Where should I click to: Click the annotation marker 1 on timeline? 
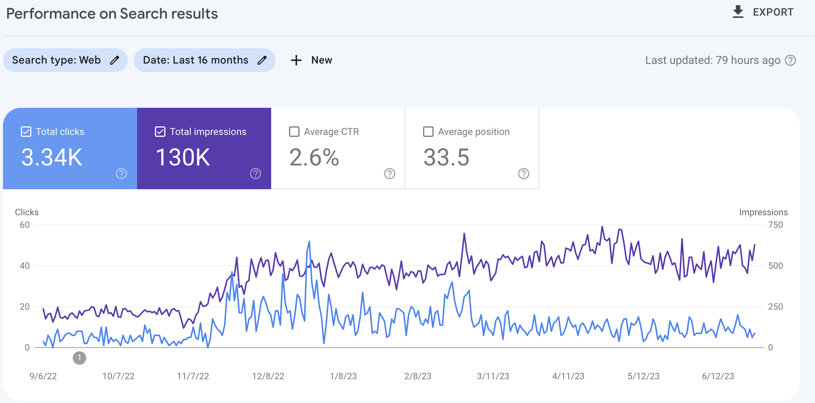tap(79, 358)
